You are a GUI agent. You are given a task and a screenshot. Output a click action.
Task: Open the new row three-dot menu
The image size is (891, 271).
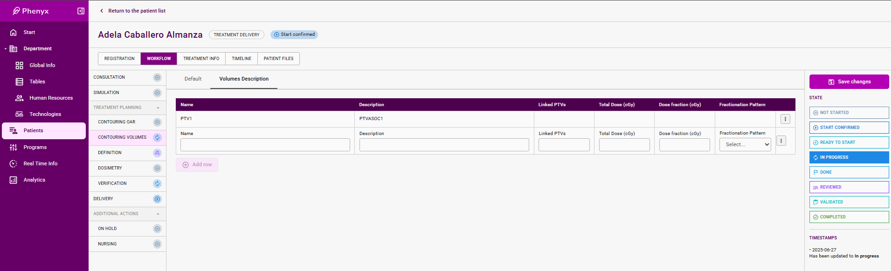tap(781, 141)
